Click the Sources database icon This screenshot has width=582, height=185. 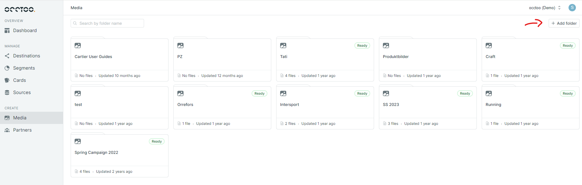[7, 92]
